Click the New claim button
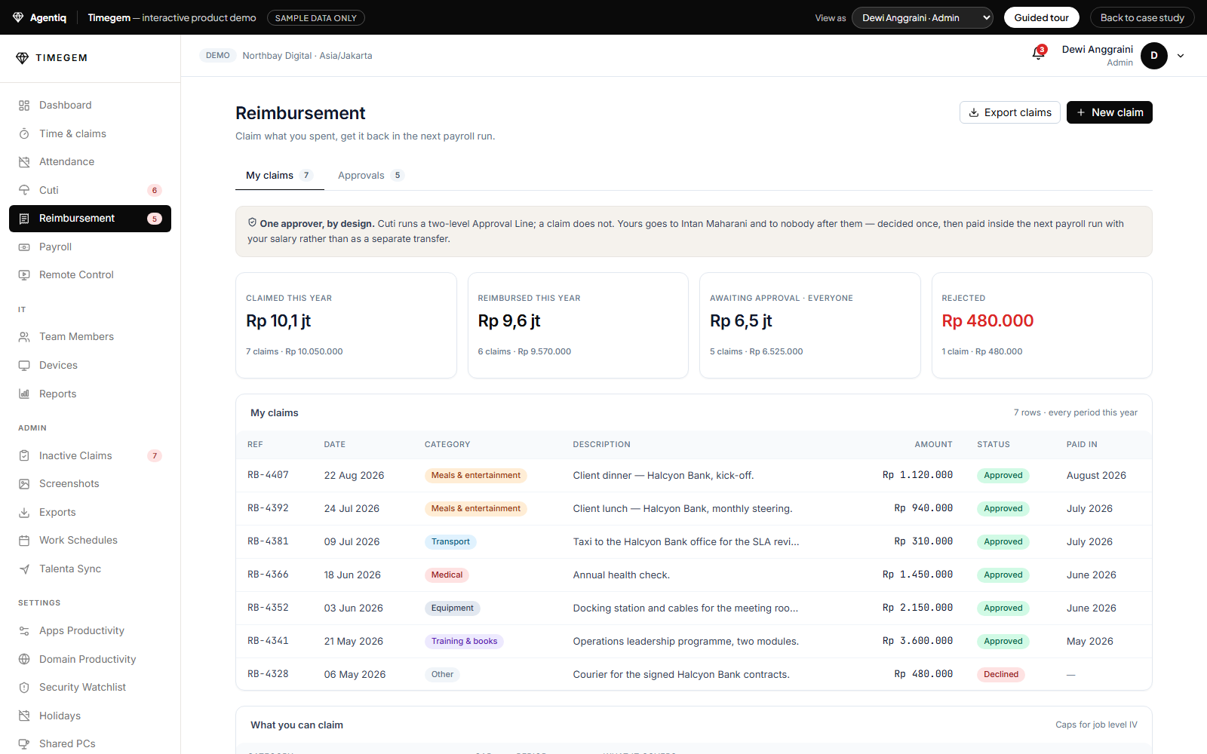This screenshot has height=754, width=1207. click(x=1110, y=112)
